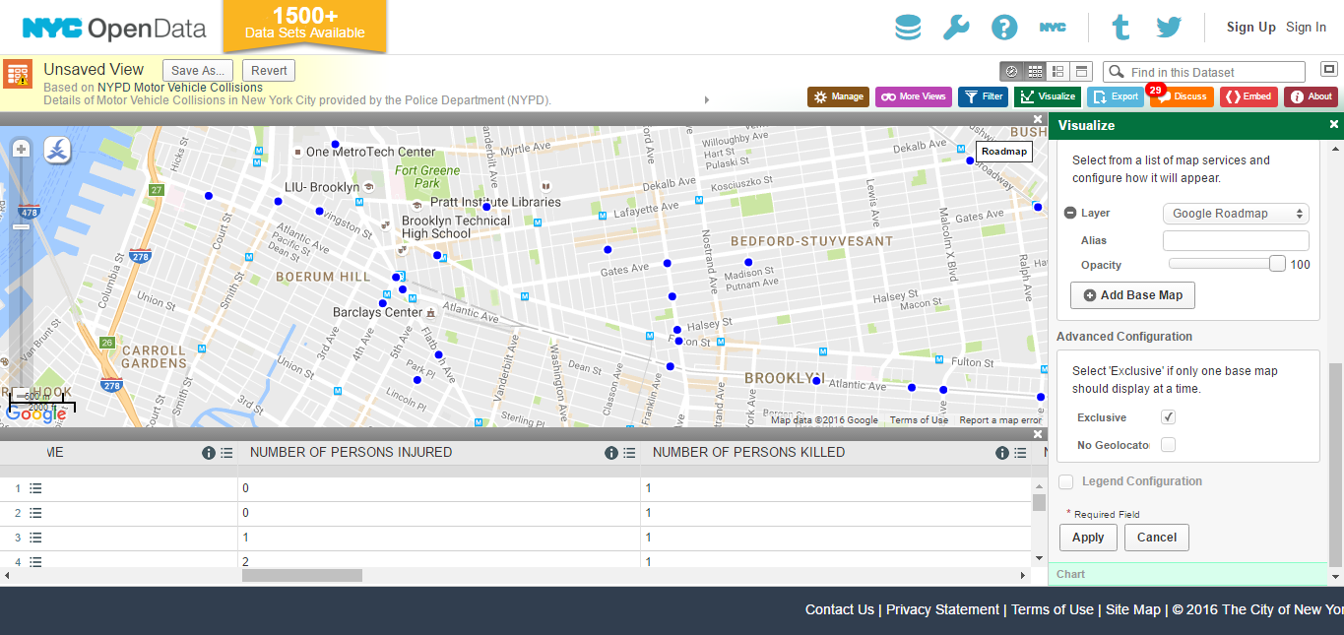Open the Embed panel
This screenshot has height=635, width=1344.
click(x=1248, y=96)
